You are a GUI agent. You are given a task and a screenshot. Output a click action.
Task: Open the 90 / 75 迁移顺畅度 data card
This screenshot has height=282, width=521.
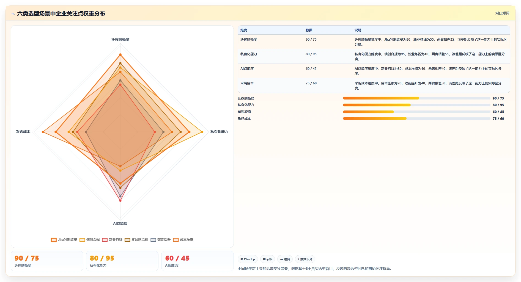coord(47,261)
